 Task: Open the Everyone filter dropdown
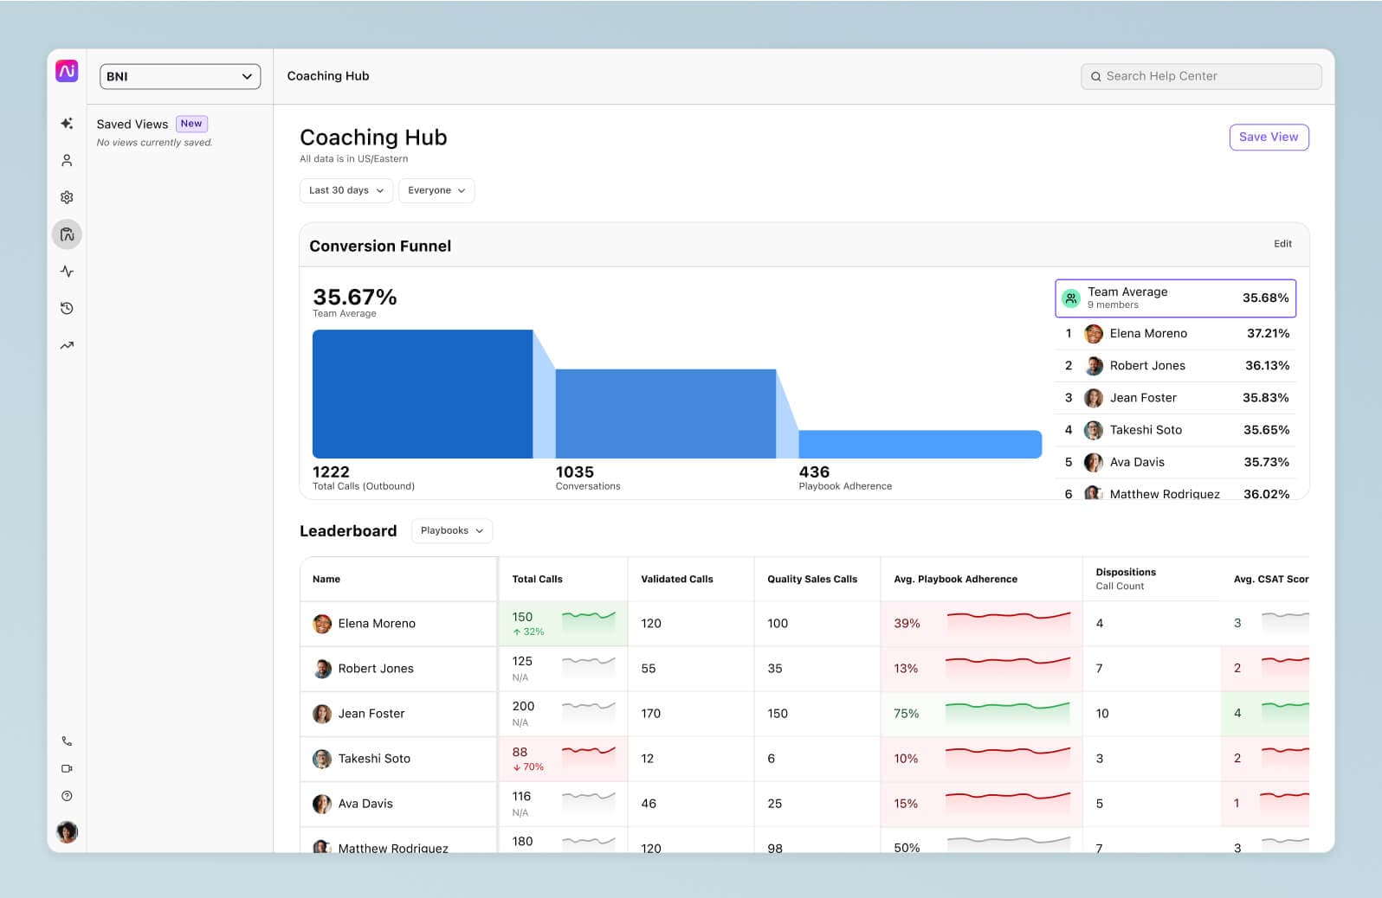point(436,190)
